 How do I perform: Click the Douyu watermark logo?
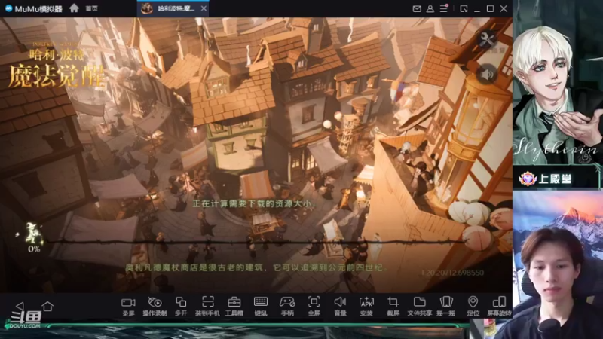click(x=26, y=319)
